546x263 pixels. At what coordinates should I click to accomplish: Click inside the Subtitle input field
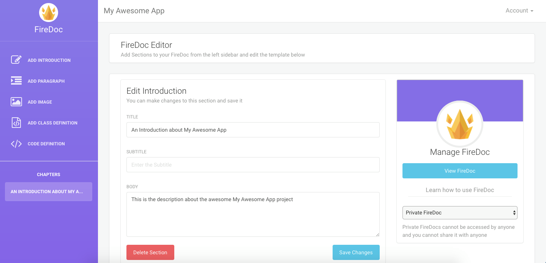252,165
